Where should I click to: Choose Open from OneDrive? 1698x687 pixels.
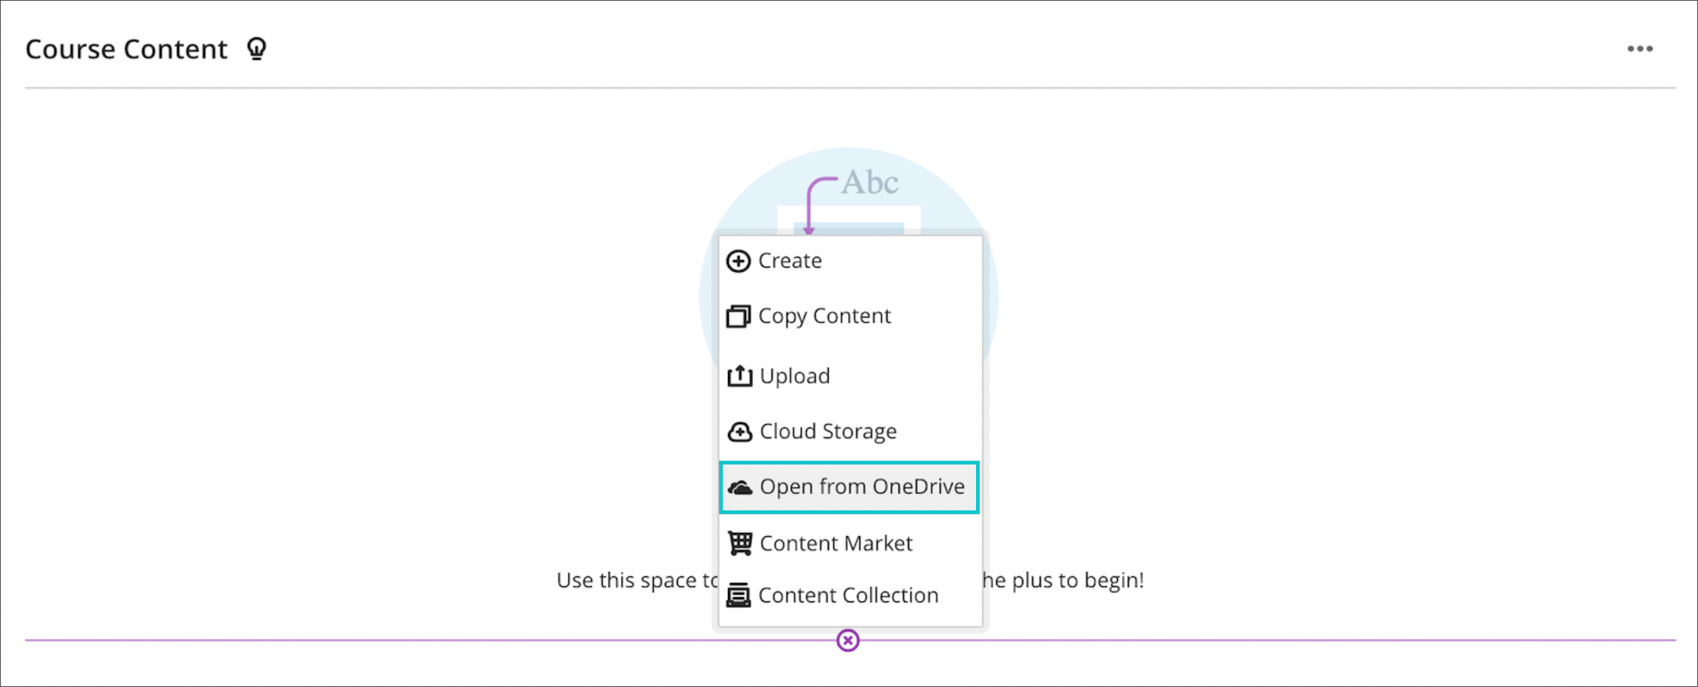(x=862, y=487)
